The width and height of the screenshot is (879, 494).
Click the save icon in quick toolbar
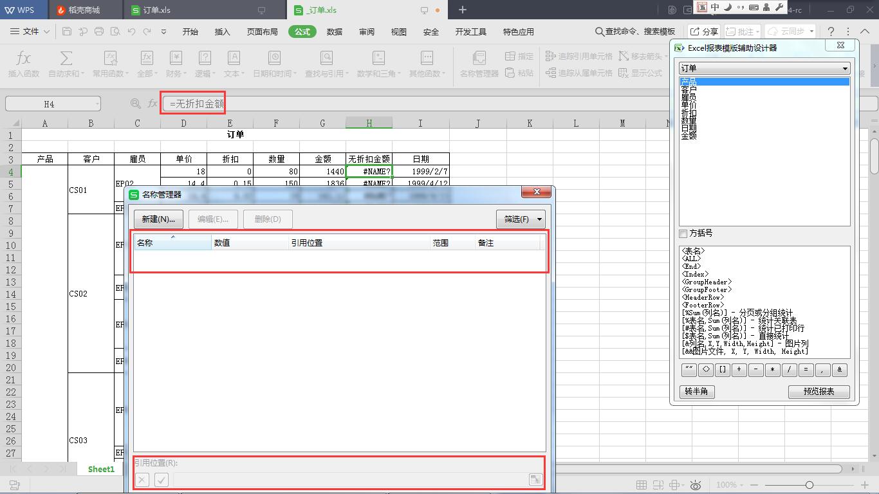[67, 32]
